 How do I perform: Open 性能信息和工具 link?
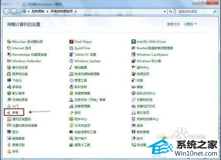click(85, 132)
